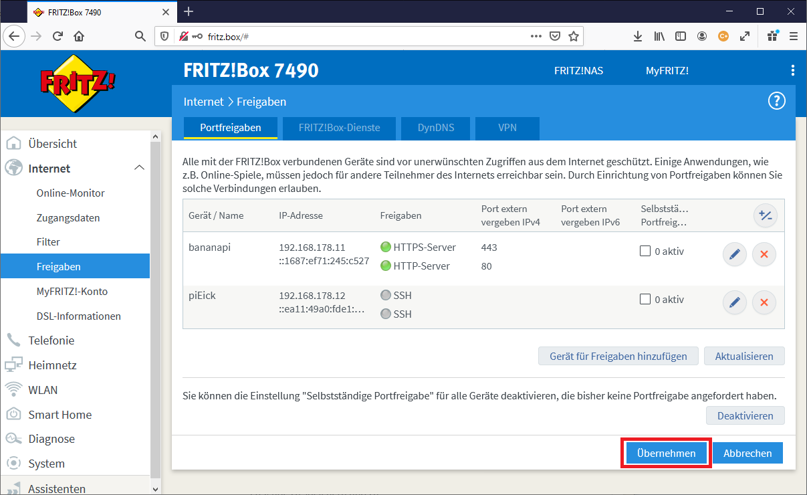The height and width of the screenshot is (495, 807).
Task: Delete the bananapi port sharing entry
Action: 764,254
